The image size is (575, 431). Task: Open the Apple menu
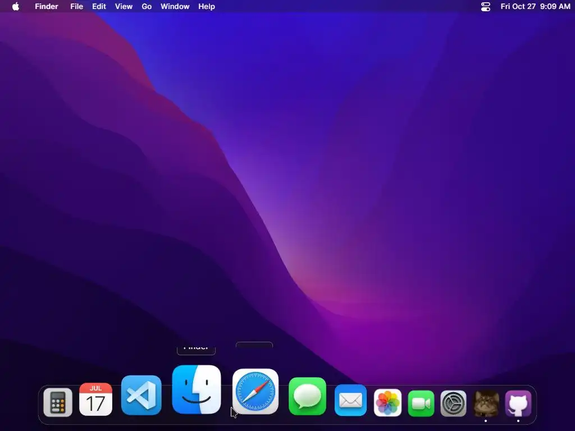click(x=15, y=6)
